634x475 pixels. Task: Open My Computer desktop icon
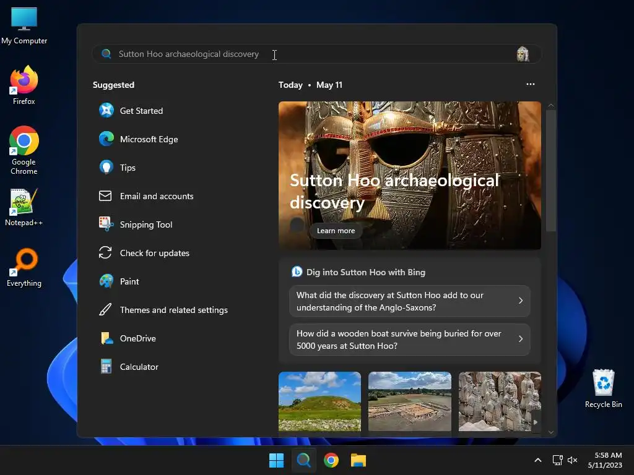(x=24, y=25)
